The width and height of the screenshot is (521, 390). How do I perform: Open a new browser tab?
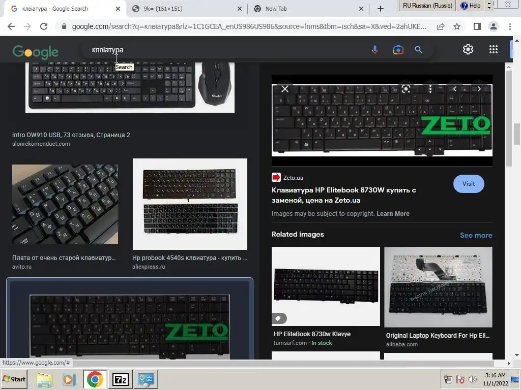381,9
